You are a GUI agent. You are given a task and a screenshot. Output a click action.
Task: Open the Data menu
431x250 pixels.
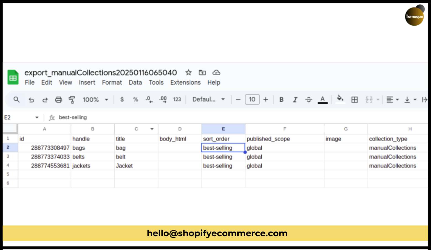[x=135, y=82]
